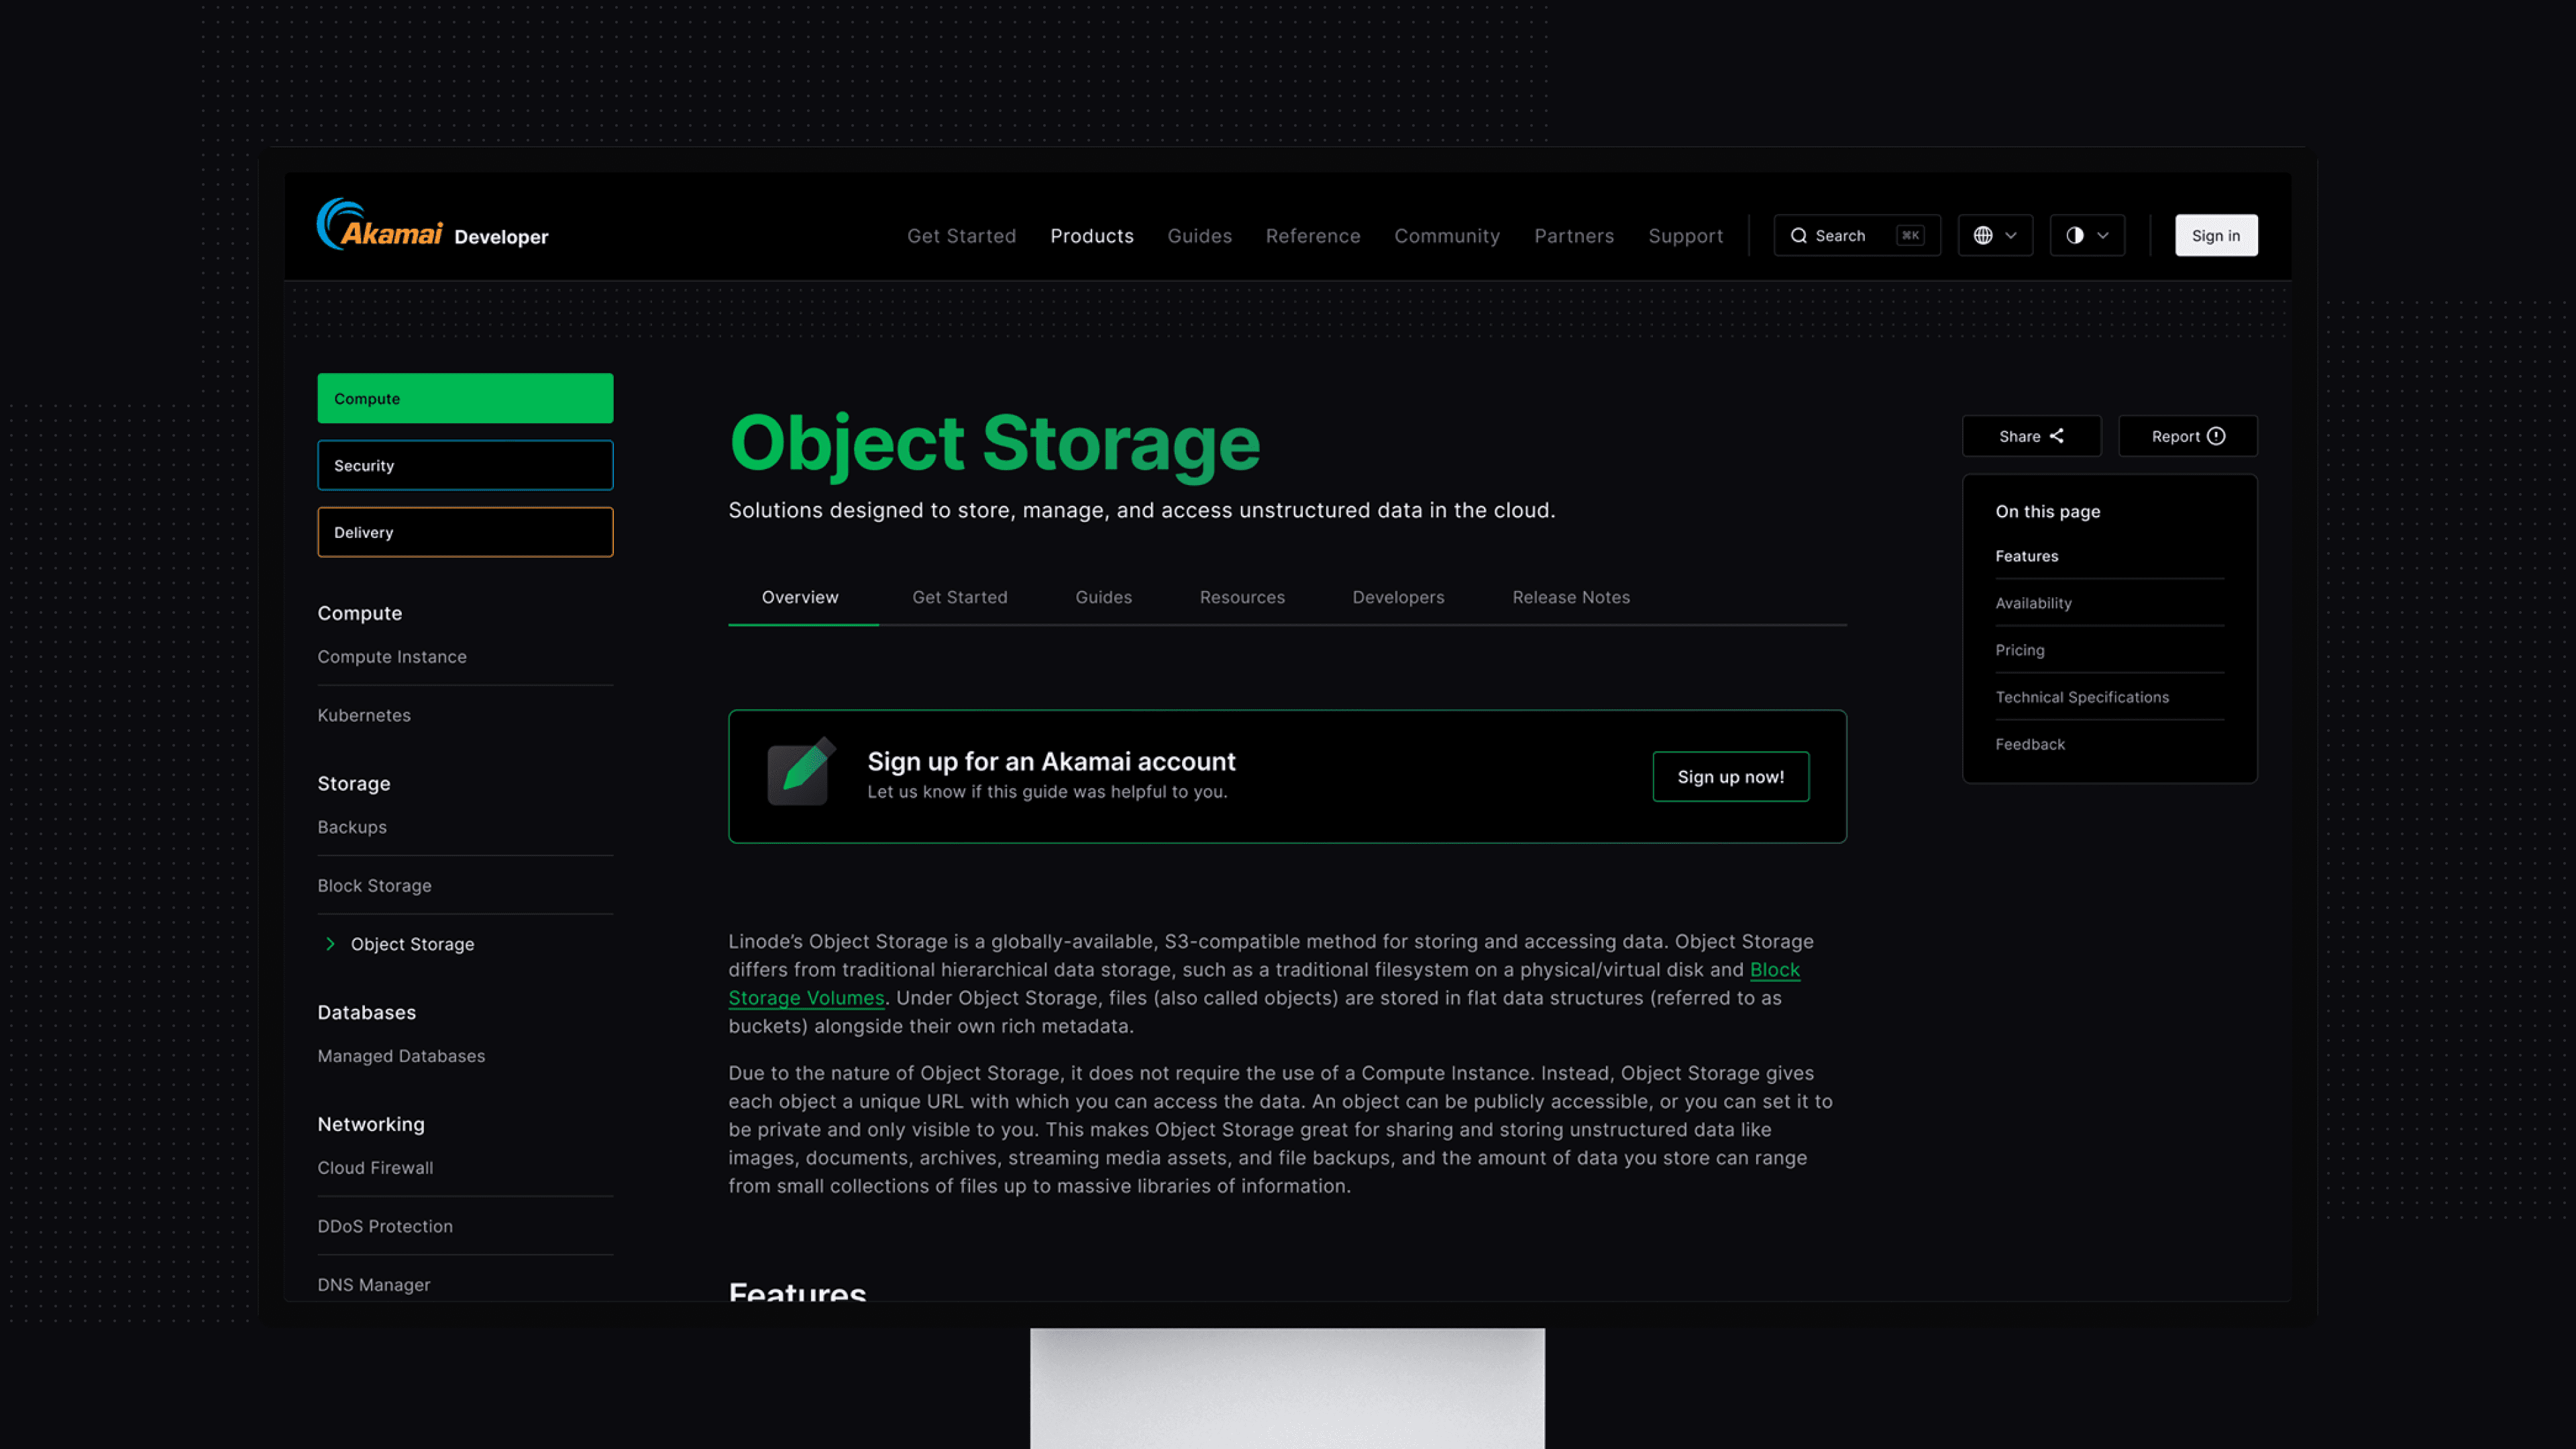Switch to the Get Started tab

click(x=959, y=597)
